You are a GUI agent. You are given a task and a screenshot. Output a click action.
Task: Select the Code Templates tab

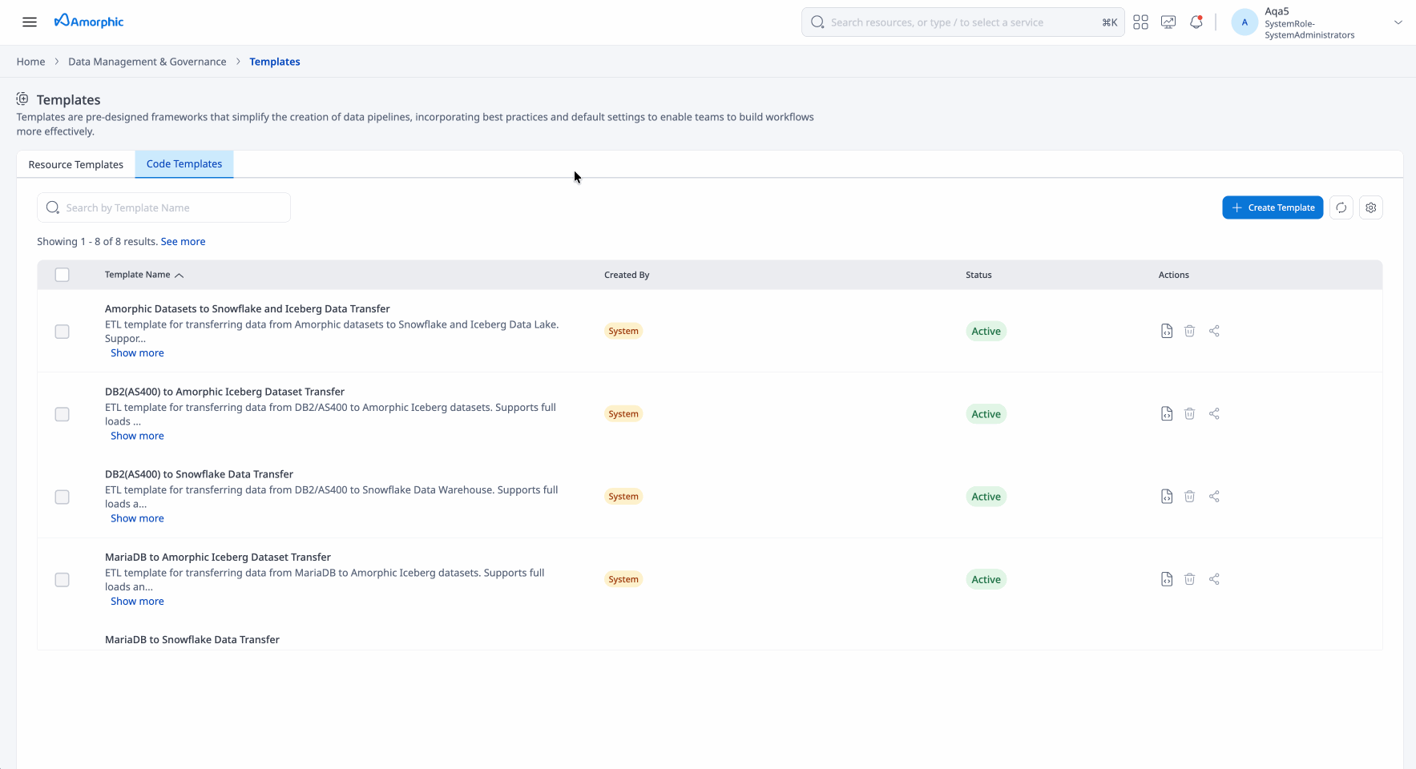[x=184, y=163]
